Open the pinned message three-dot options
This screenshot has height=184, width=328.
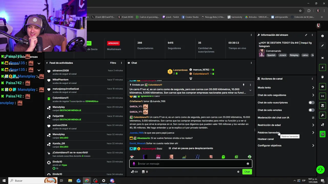(250, 85)
